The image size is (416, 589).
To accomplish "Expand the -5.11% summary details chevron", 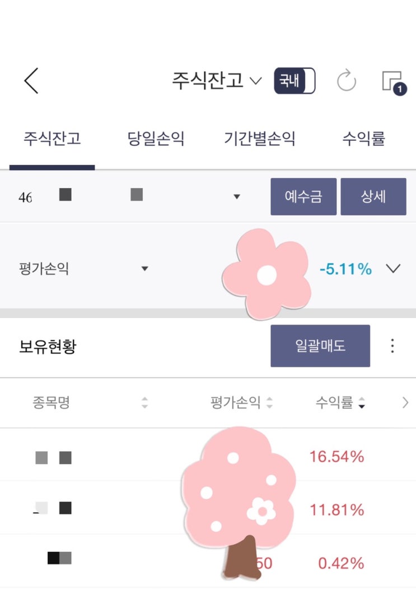I will 393,269.
